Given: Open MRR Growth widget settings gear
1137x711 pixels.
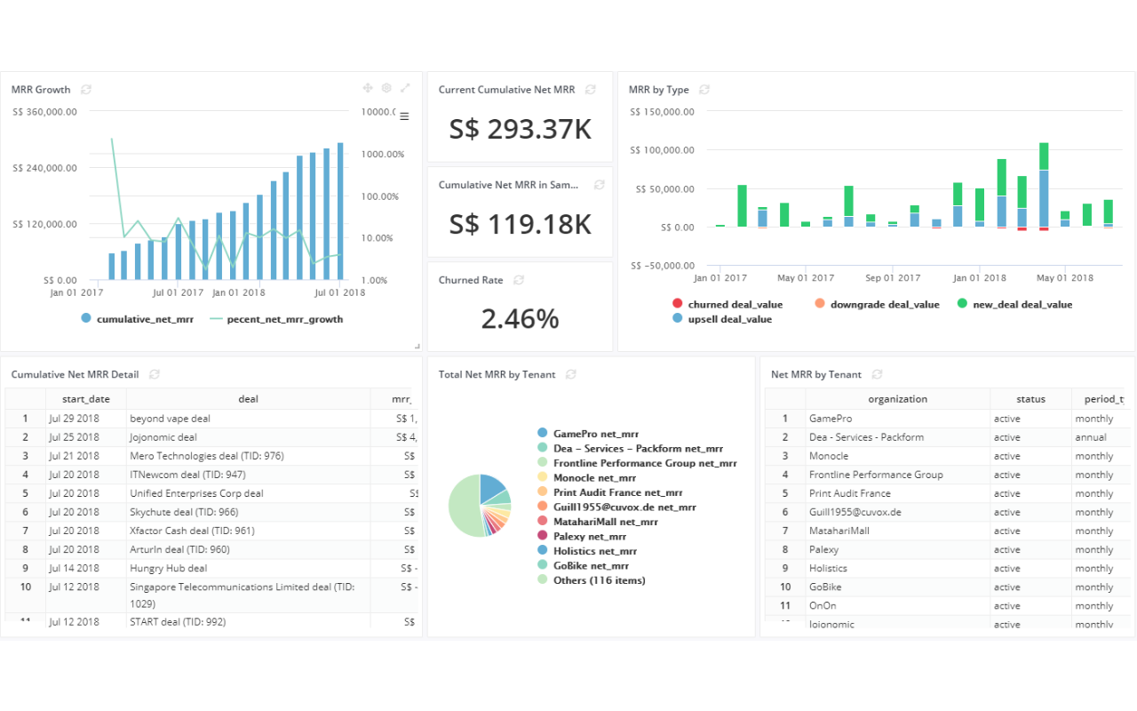Looking at the screenshot, I should pos(386,88).
